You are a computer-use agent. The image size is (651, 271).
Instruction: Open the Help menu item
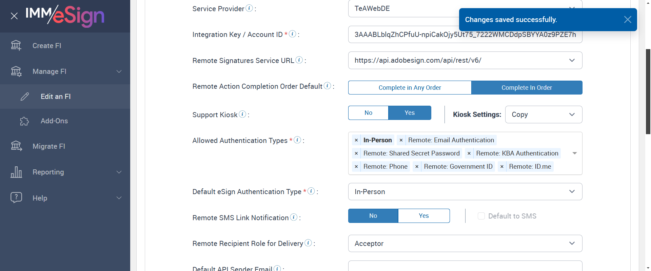coord(65,198)
